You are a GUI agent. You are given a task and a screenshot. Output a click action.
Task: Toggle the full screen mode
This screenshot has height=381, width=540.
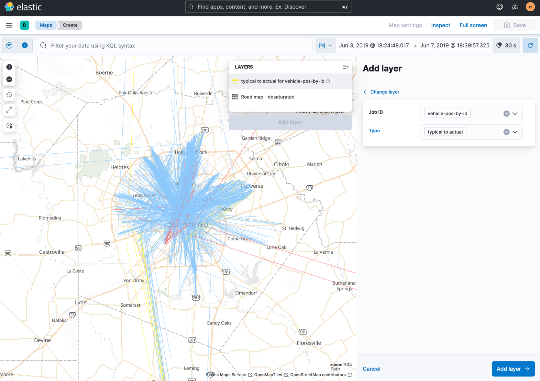473,25
